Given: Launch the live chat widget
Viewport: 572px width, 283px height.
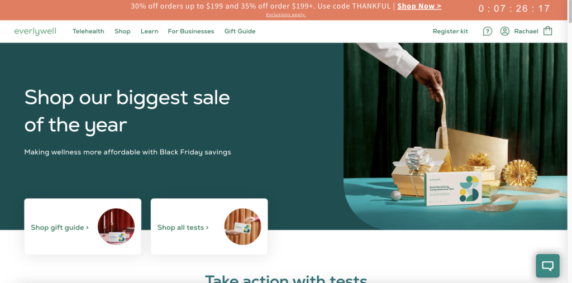Looking at the screenshot, I should coord(547,266).
